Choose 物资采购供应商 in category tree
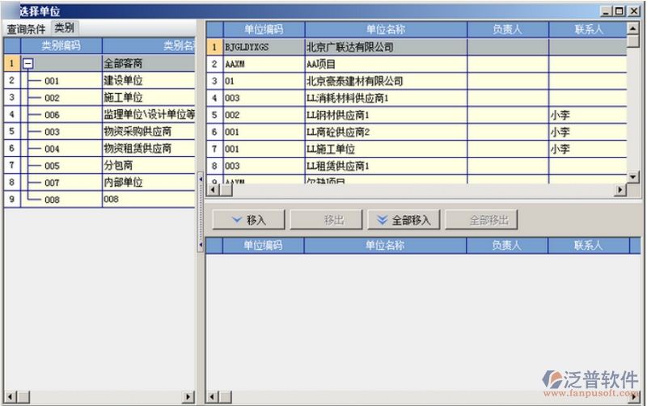The image size is (647, 406). [x=137, y=132]
